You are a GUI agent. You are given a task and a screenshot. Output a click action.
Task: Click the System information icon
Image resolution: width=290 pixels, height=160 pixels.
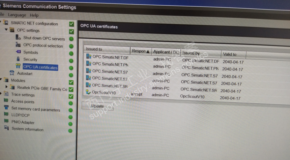click(x=7, y=128)
